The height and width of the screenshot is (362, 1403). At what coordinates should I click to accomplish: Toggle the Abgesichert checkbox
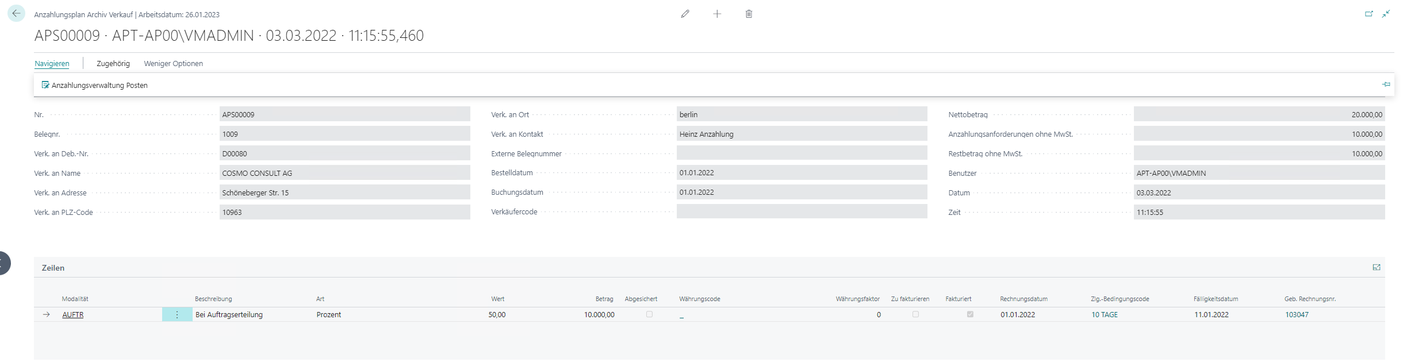coord(649,314)
